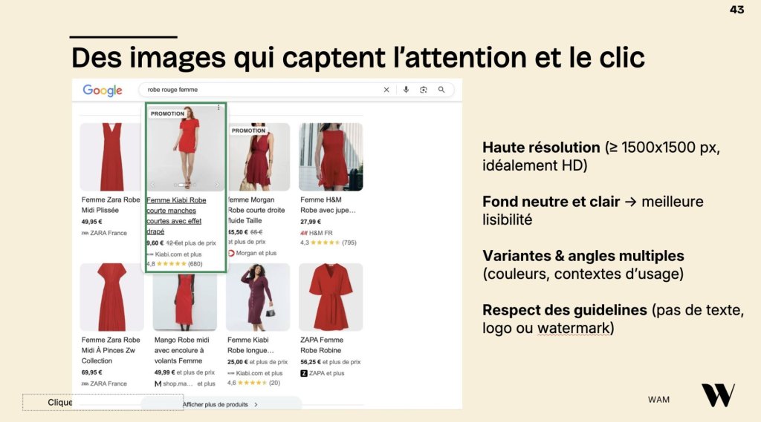Viewport: 761px width, 422px height.
Task: Expand 'Afficher plus de produits'
Action: [221, 404]
